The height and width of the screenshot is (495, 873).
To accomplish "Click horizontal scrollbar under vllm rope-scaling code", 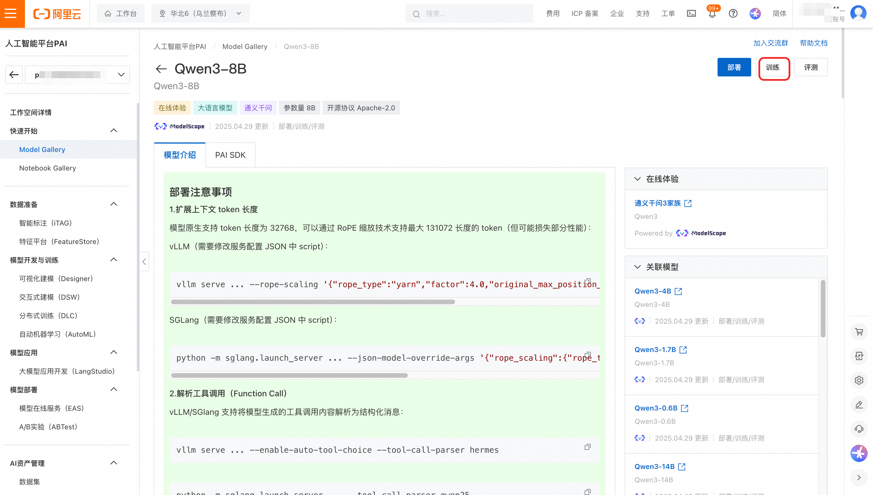I will pos(313,302).
